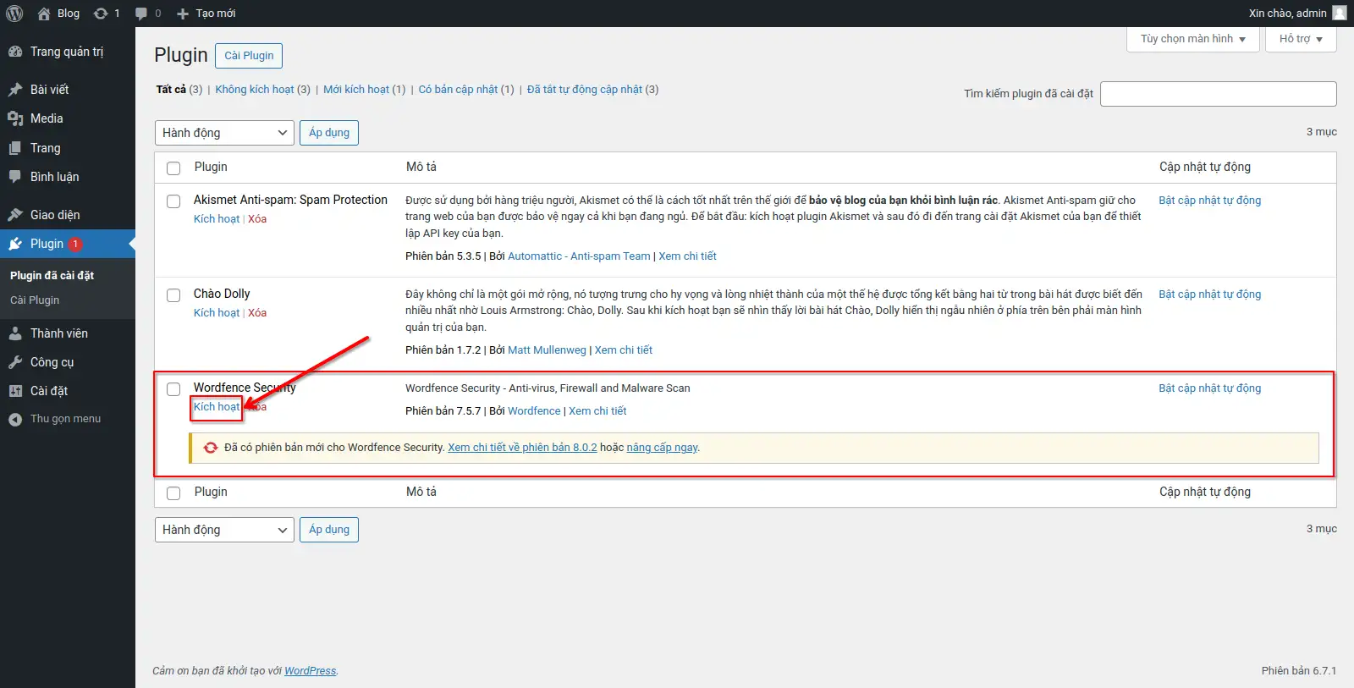Tick the Akismet Anti-spam checkbox
This screenshot has height=688, width=1354.
coord(173,201)
